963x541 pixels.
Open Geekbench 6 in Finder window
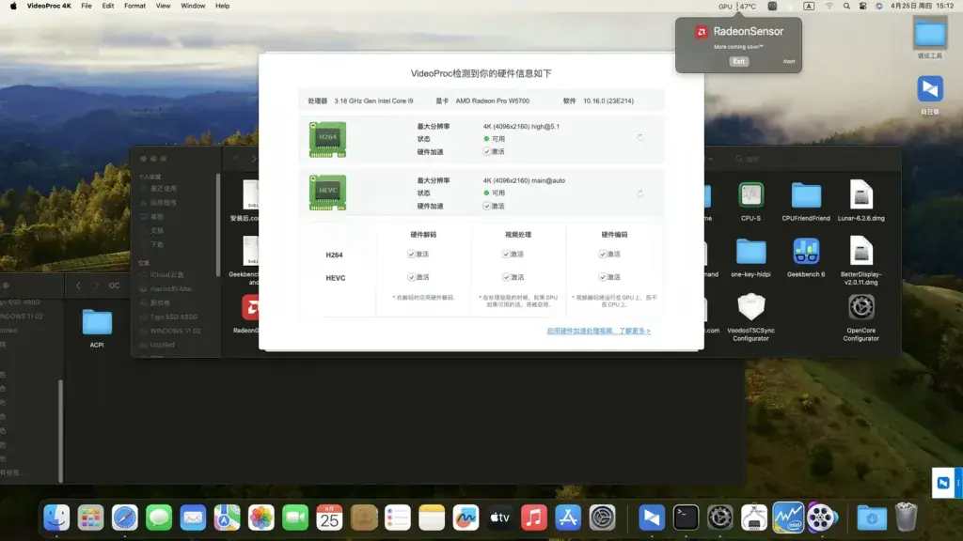pos(806,257)
